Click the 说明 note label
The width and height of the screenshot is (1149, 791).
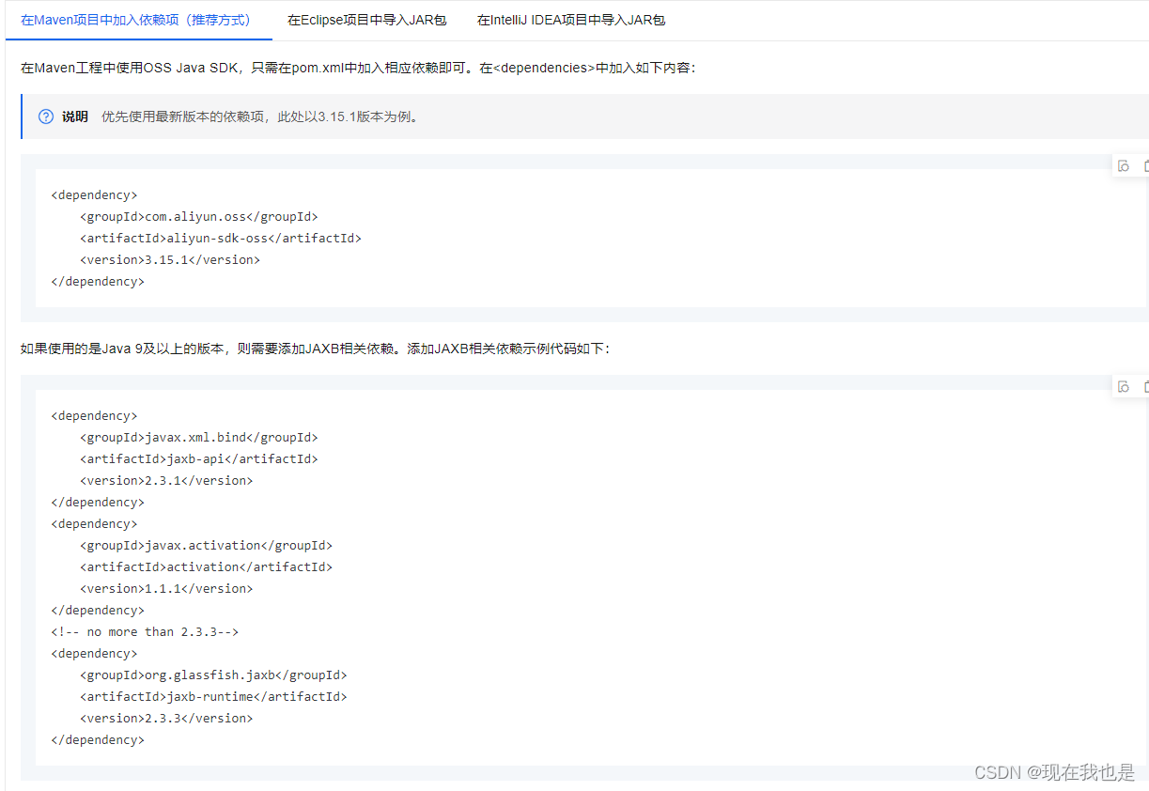point(75,116)
